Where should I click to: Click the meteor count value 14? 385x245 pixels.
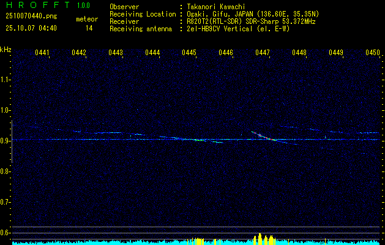[x=89, y=28]
